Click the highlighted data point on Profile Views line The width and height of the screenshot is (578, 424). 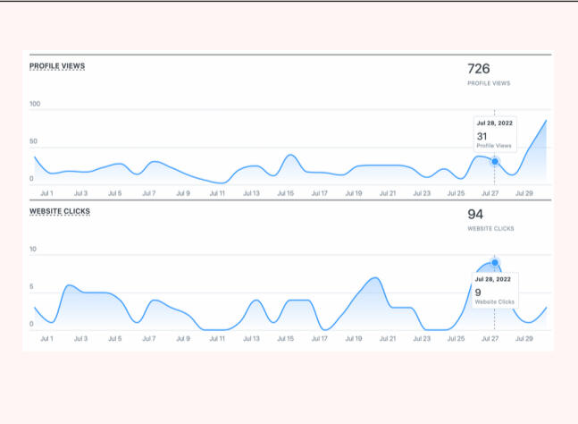pyautogui.click(x=495, y=161)
